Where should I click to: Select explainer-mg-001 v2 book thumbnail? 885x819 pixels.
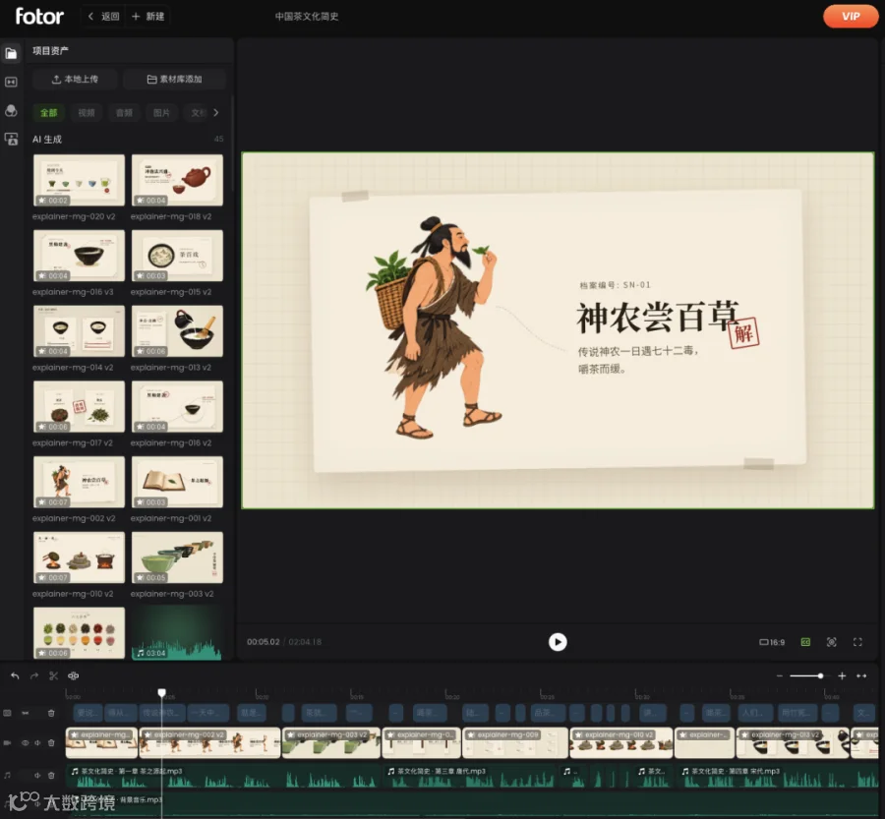point(177,482)
